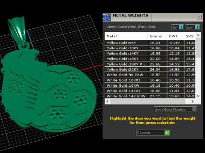
Task: Sort by the SPG column header
Action: pos(190,36)
